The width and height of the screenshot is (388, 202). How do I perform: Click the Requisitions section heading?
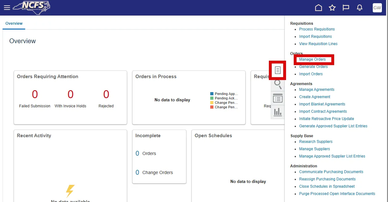pos(302,24)
